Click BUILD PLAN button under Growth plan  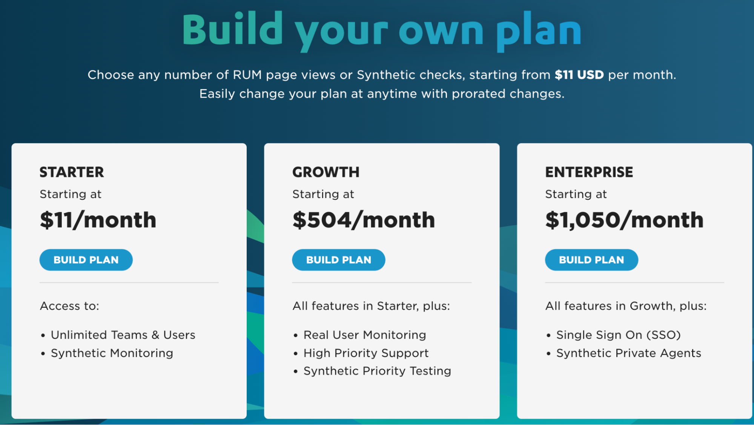click(x=338, y=259)
